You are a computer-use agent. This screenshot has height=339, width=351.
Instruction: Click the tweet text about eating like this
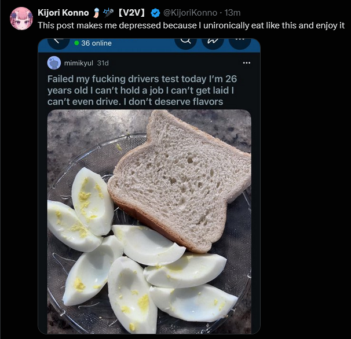(191, 25)
